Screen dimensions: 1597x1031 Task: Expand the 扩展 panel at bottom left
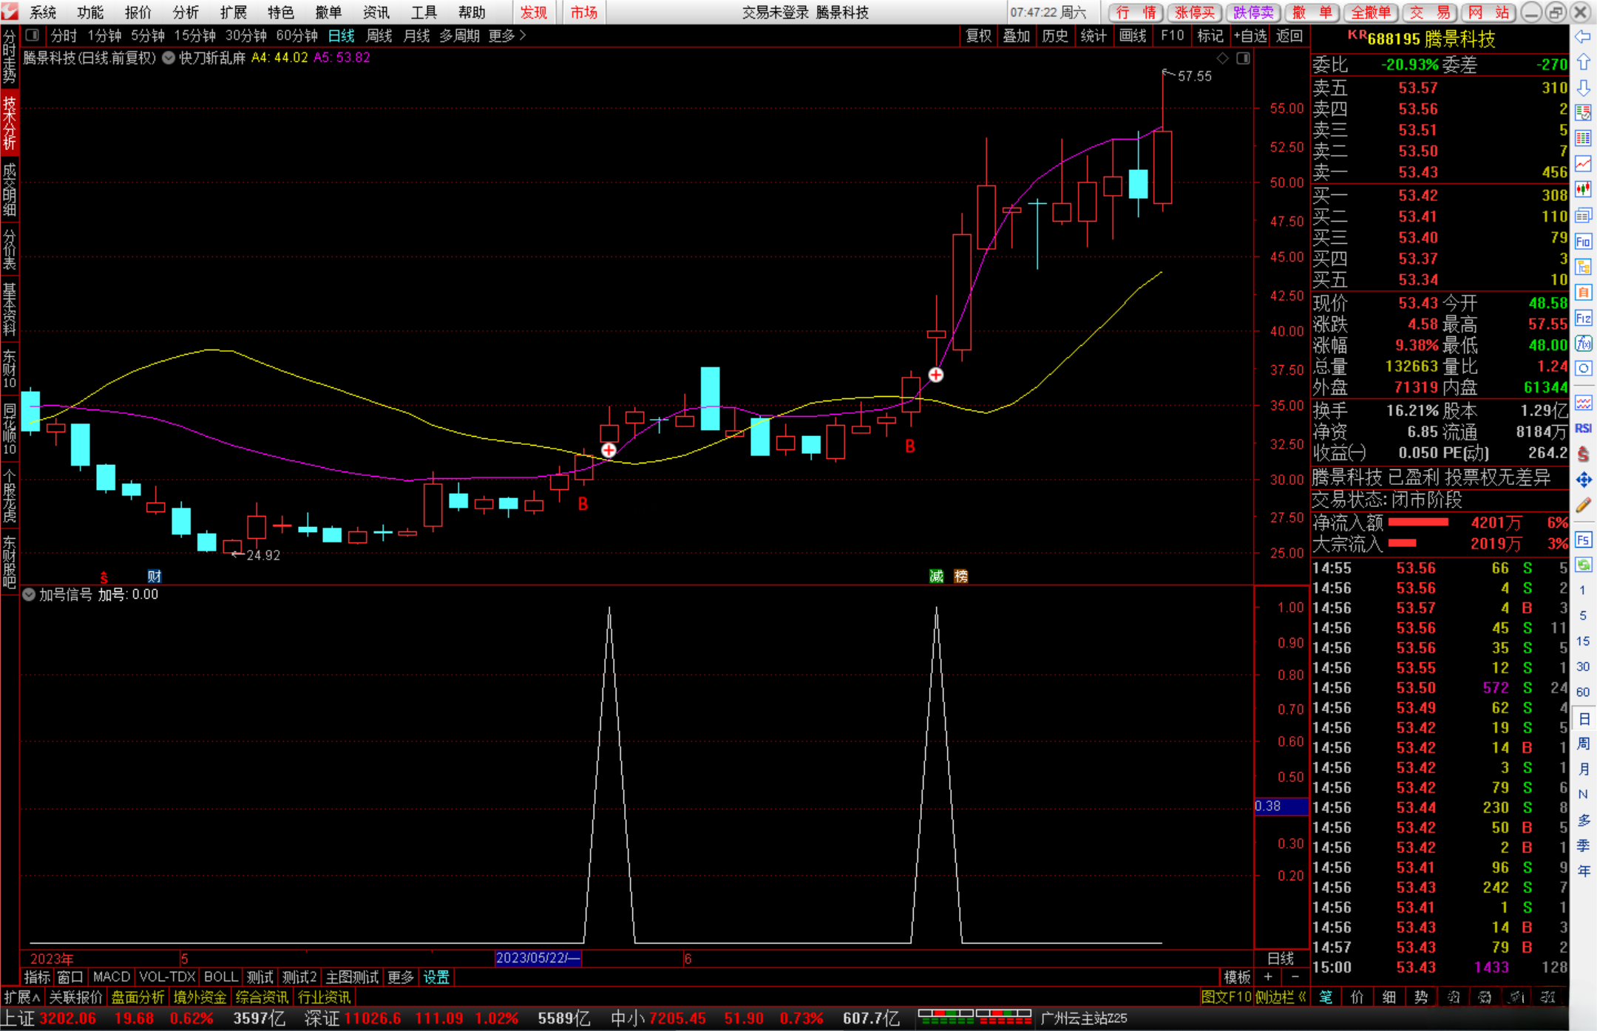21,997
